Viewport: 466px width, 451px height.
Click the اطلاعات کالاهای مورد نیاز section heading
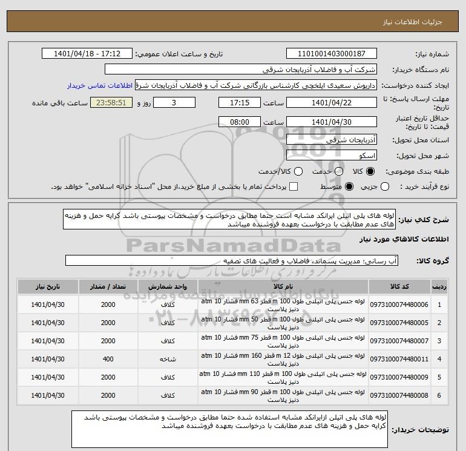404,239
